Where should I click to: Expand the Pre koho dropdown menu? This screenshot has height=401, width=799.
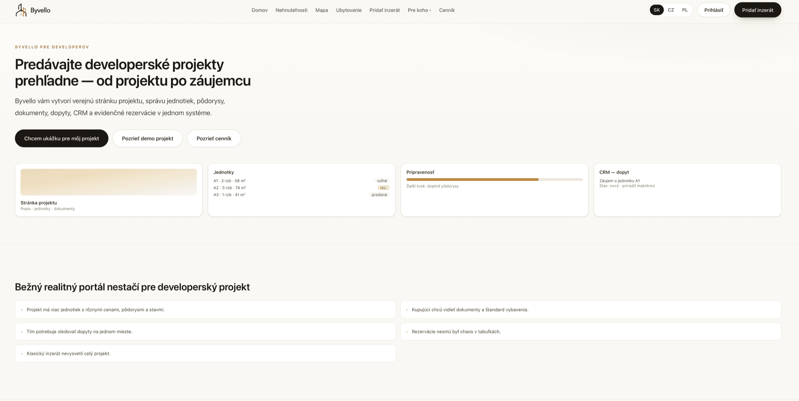coord(419,10)
